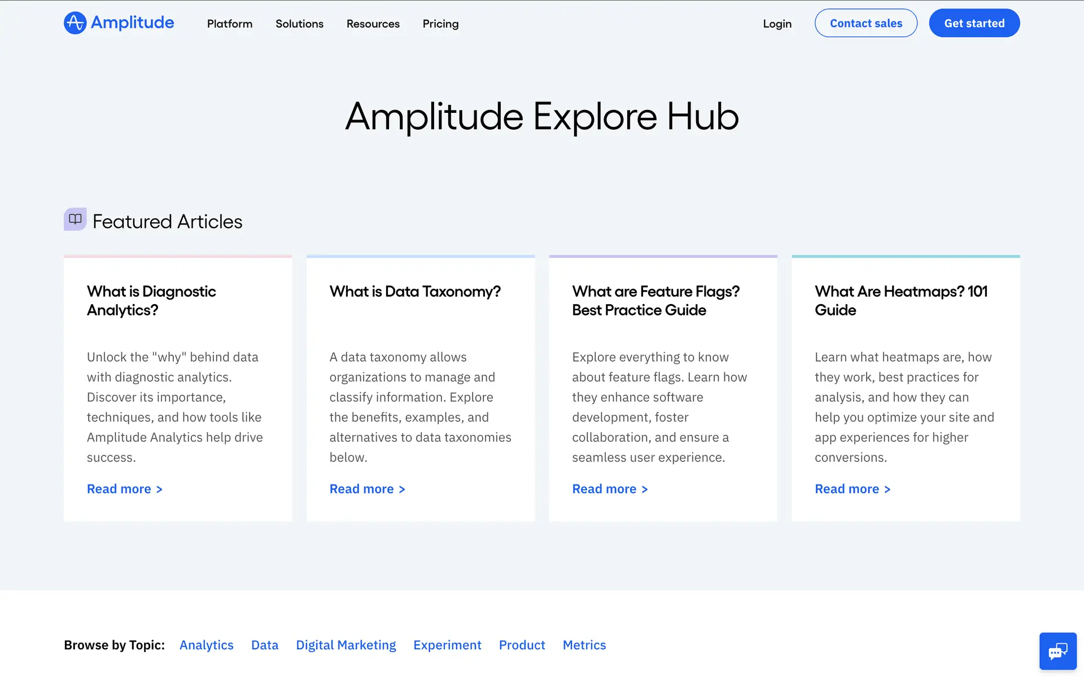Select the Experiment topic link
The height and width of the screenshot is (677, 1084).
pyautogui.click(x=447, y=645)
